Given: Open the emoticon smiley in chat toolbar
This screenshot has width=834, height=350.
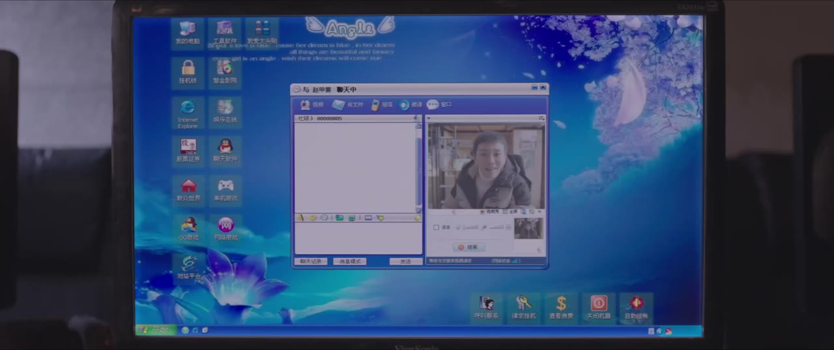Looking at the screenshot, I should 312,218.
